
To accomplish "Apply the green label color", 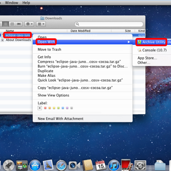I will point(58,108).
